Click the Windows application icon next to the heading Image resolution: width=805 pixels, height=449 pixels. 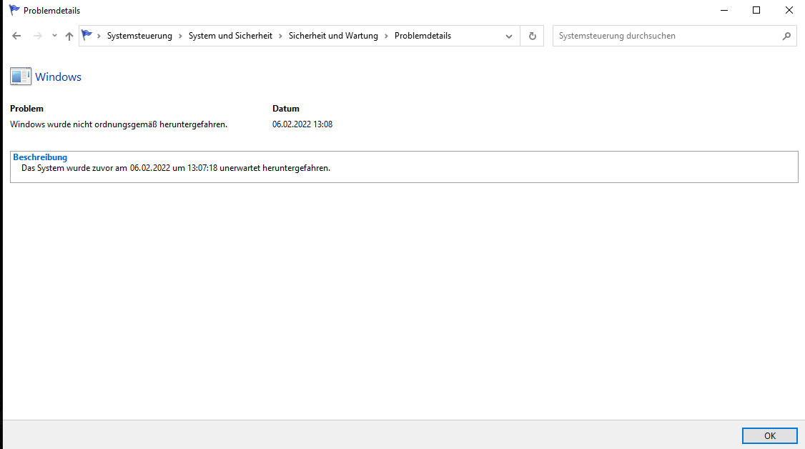20,76
